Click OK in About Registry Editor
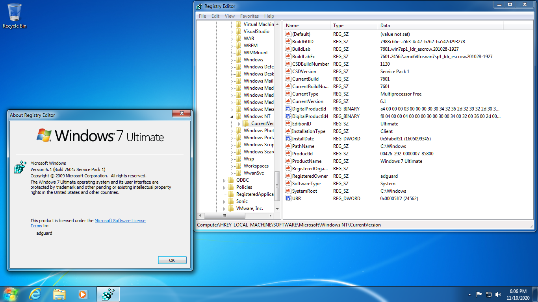The image size is (538, 302). click(x=172, y=260)
